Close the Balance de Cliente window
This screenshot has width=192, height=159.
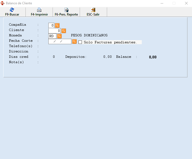186,3
